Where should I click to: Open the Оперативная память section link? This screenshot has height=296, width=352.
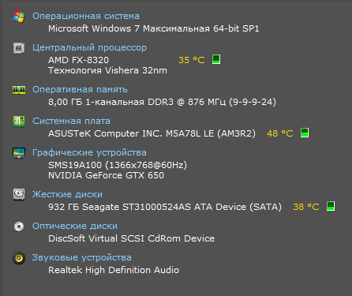pyautogui.click(x=80, y=89)
